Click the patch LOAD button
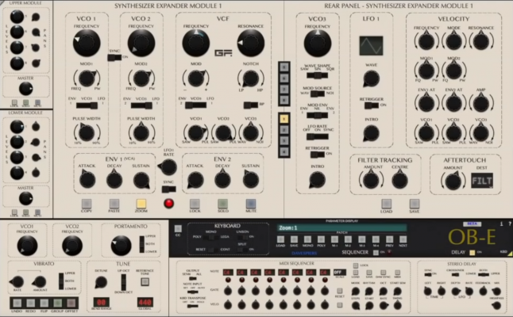Viewport: 513px width, 317px height. coord(280,239)
